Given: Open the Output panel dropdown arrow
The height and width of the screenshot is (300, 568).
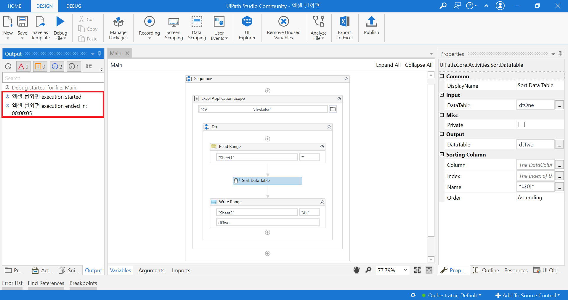Looking at the screenshot, I should [93, 54].
